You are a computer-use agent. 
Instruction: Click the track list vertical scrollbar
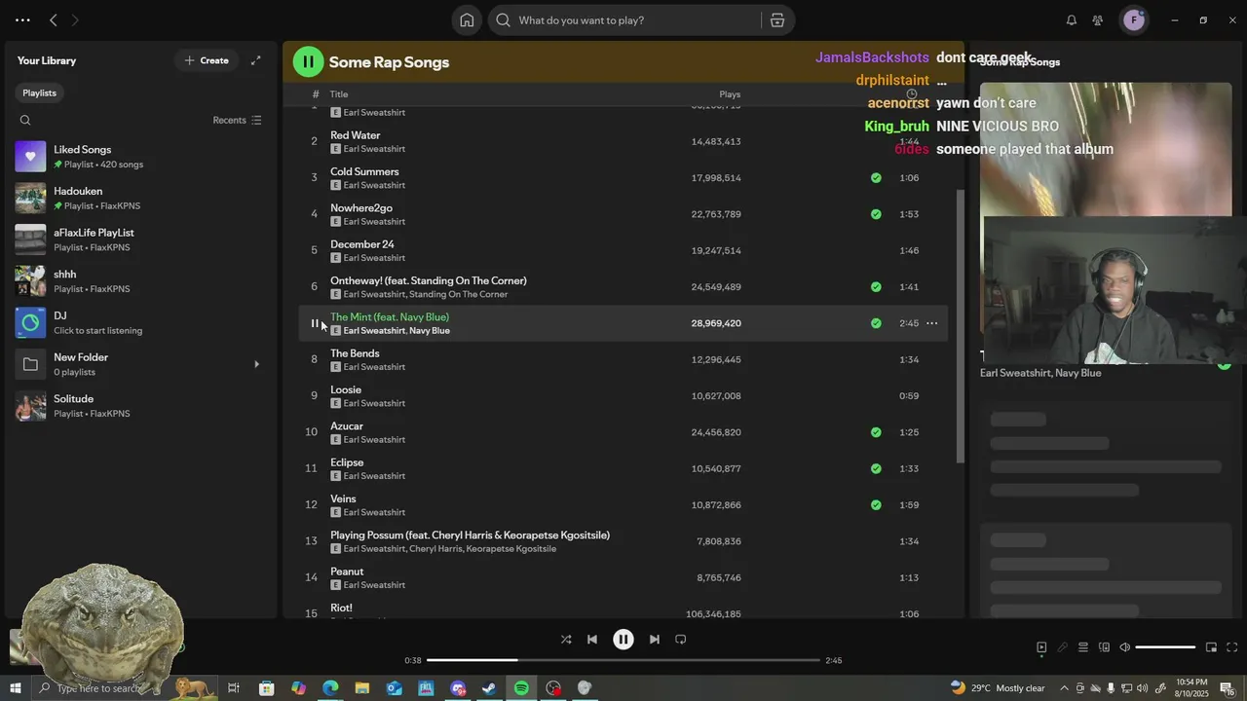tap(961, 326)
